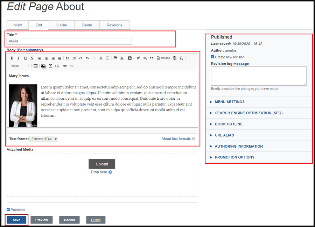Click the Save button

point(16,220)
